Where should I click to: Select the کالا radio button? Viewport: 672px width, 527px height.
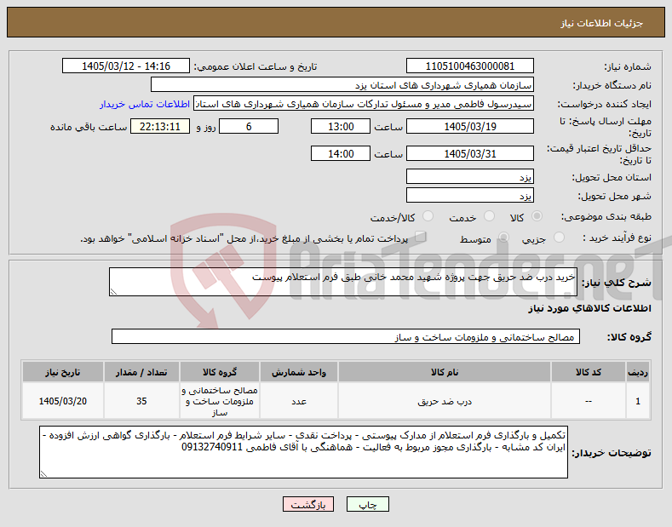point(537,216)
